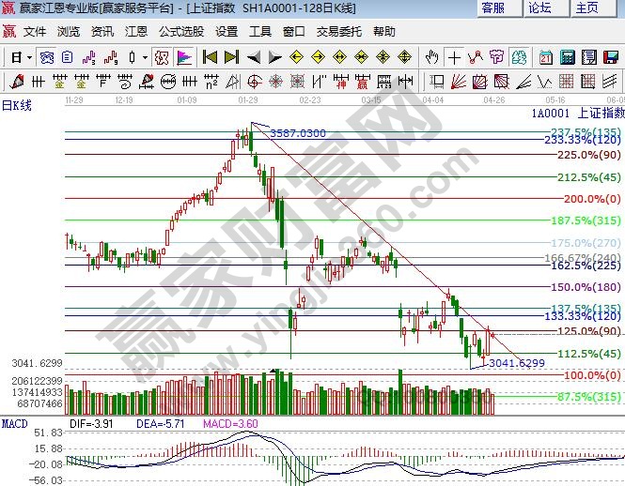Open the calendar icon in toolbar
Image resolution: width=625 pixels, height=486 pixels.
coord(545,57)
